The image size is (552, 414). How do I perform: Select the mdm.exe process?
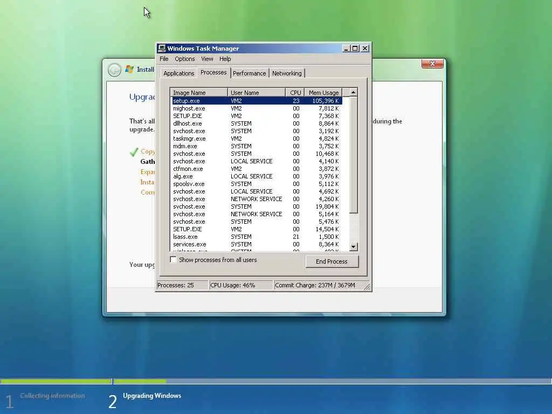click(256, 146)
